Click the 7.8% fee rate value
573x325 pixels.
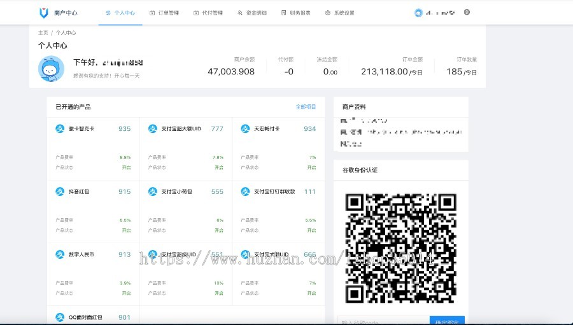(x=218, y=157)
